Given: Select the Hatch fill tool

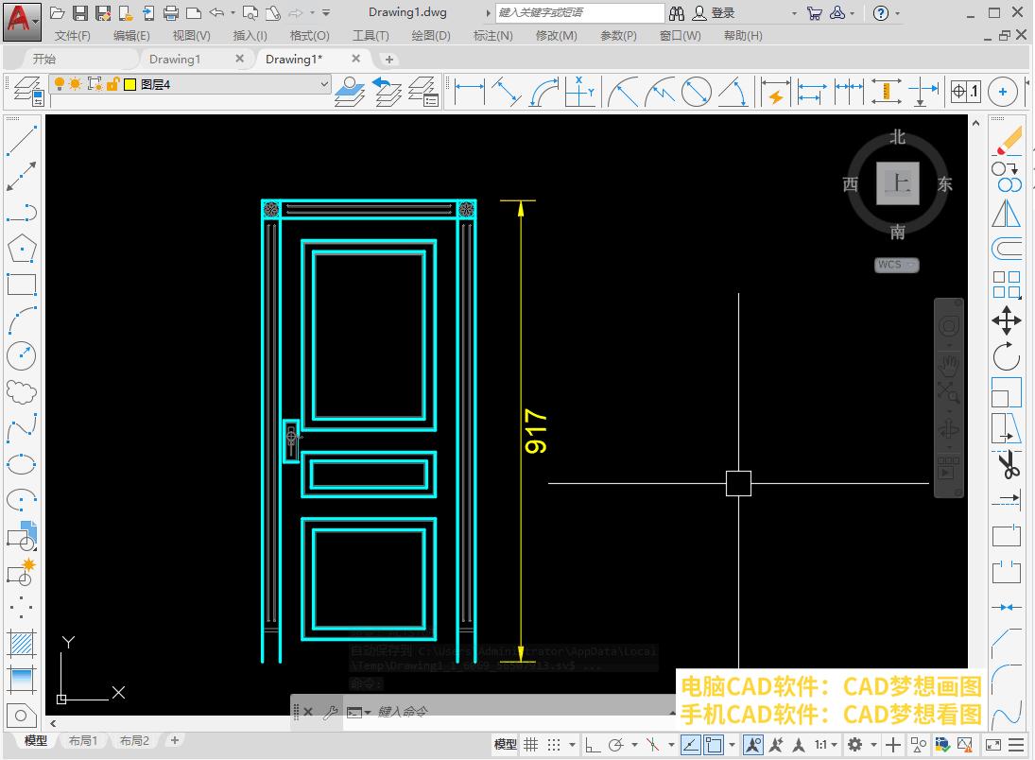Looking at the screenshot, I should click(x=21, y=644).
